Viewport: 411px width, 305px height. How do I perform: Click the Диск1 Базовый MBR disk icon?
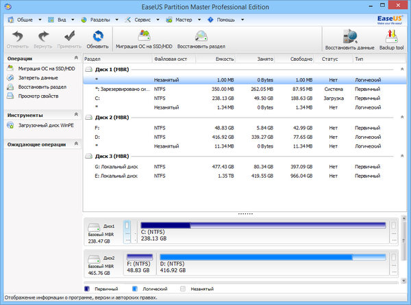pyautogui.click(x=94, y=227)
